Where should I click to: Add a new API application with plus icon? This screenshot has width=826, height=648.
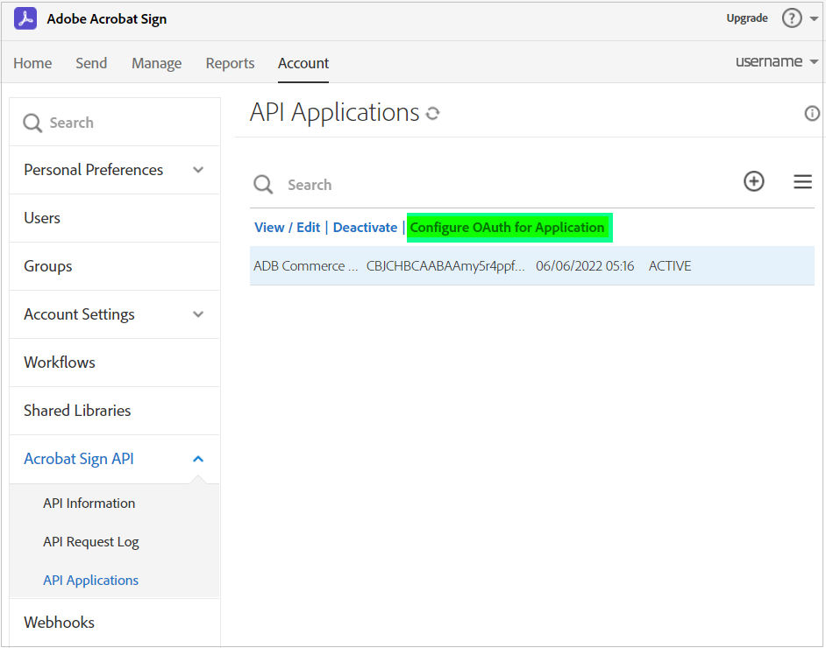754,181
